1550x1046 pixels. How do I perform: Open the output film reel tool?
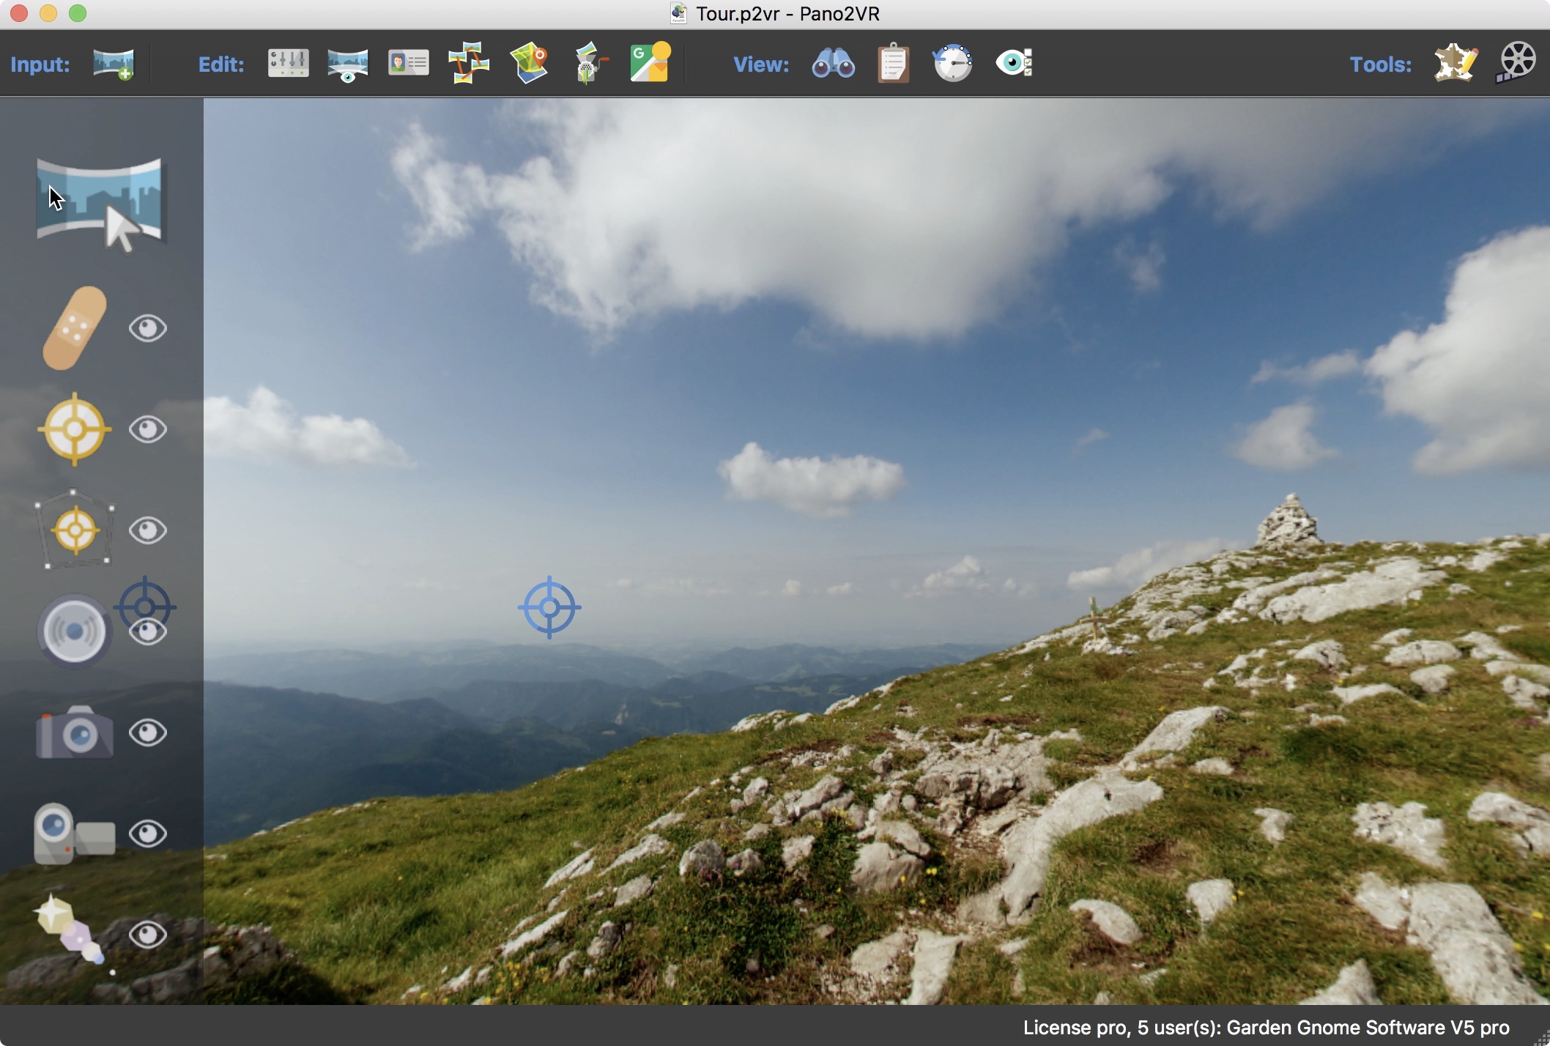coord(1518,62)
